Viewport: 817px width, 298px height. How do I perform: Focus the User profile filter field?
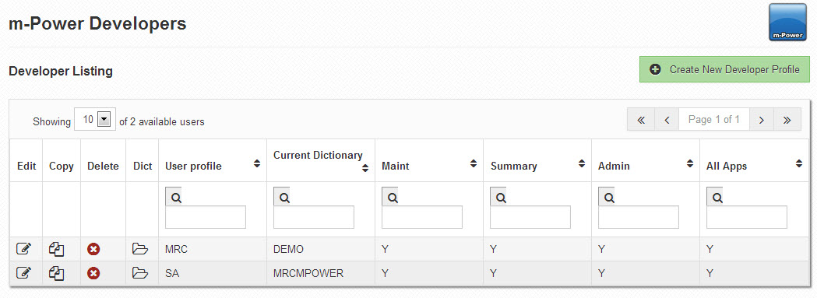206,217
